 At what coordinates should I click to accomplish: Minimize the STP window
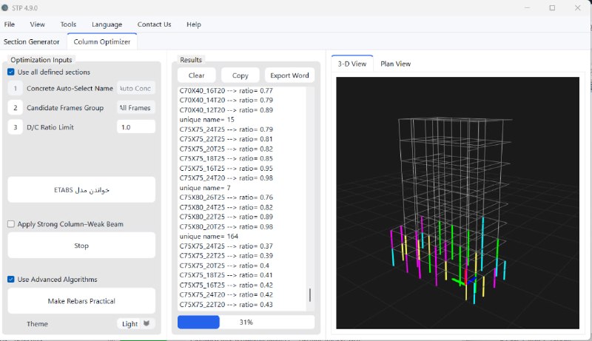[x=527, y=7]
